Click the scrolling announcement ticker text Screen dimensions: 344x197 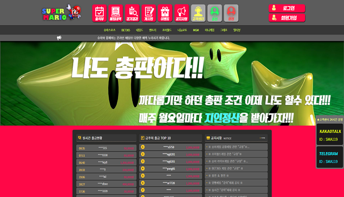pos(134,38)
